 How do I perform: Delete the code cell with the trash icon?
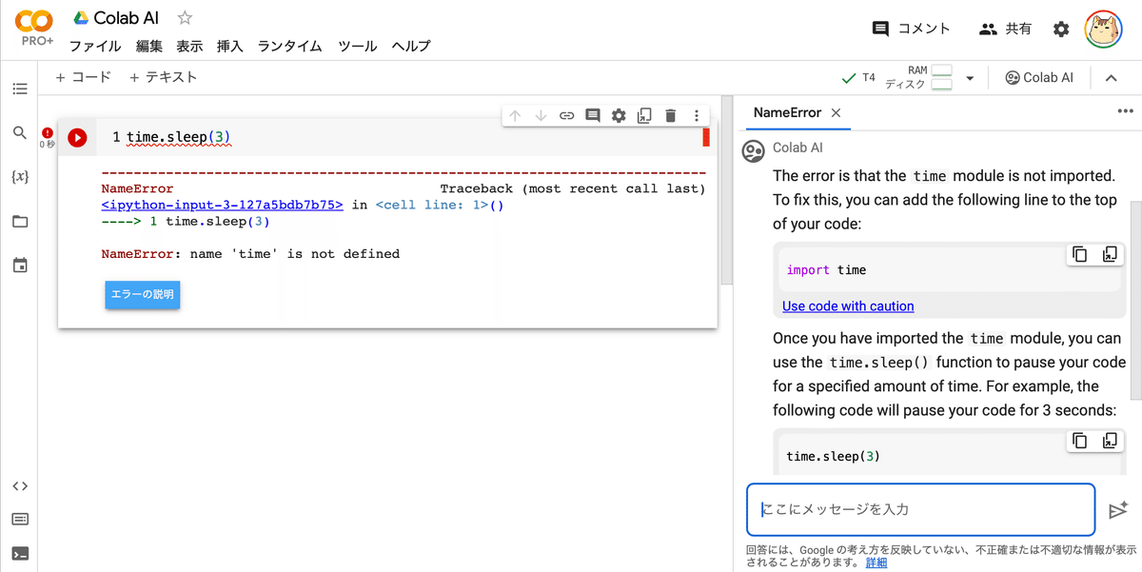pos(670,114)
